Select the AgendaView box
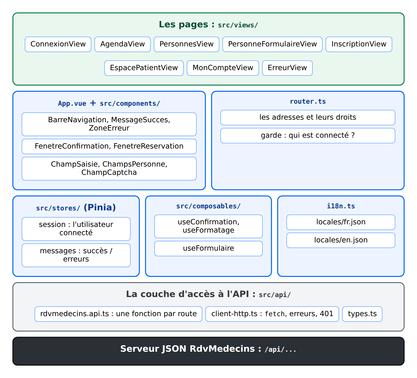Viewport: 417px width, 378px height. (x=123, y=44)
